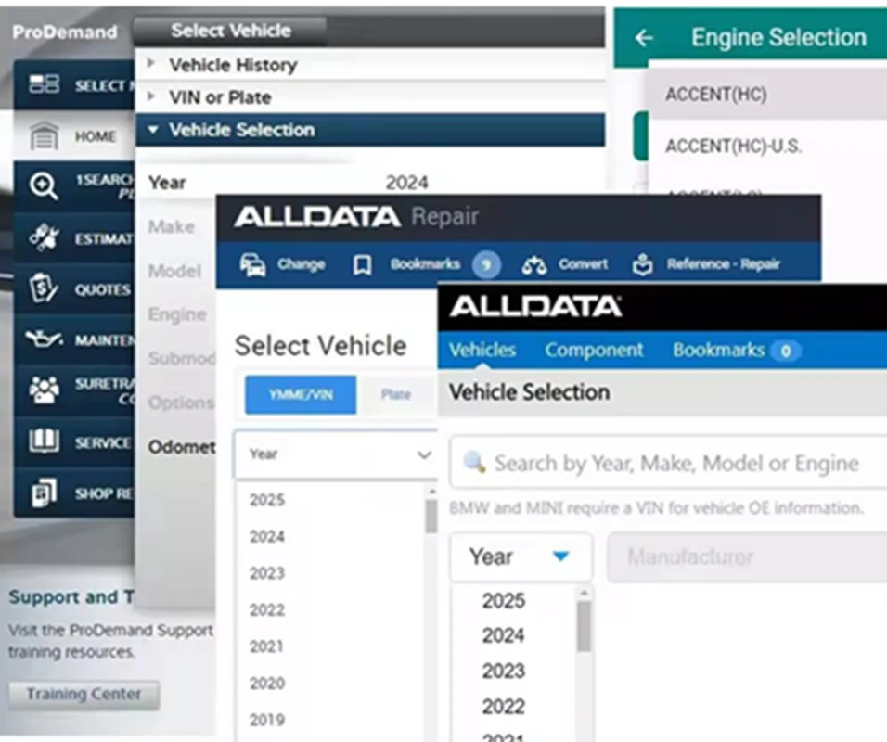Open the Convert scales icon in ALLDATA
The height and width of the screenshot is (742, 887).
pos(534,263)
